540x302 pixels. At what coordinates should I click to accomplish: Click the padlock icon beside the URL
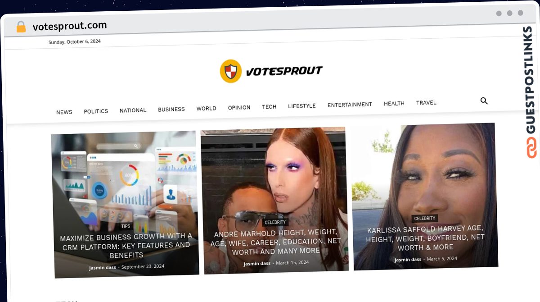click(x=21, y=27)
